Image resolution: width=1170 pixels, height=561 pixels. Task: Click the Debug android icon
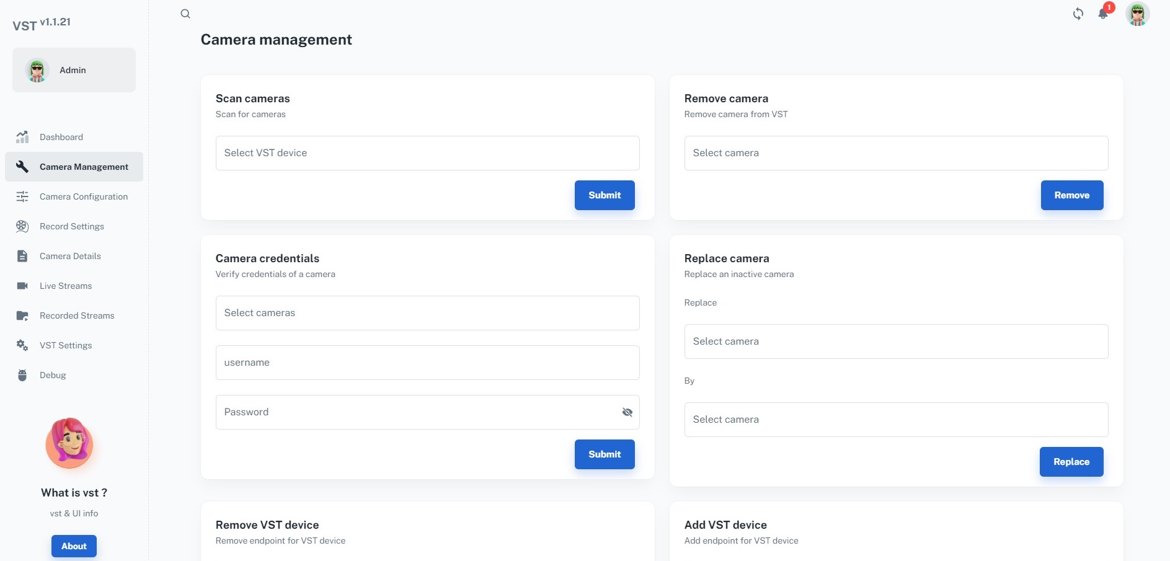pos(22,375)
